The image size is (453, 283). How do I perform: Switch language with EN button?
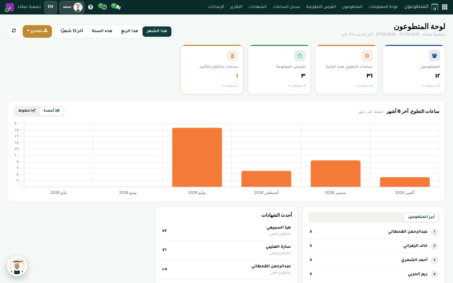51,7
